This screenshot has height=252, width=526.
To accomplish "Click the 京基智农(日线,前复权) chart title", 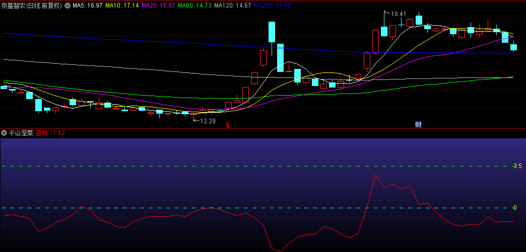I will click(32, 6).
